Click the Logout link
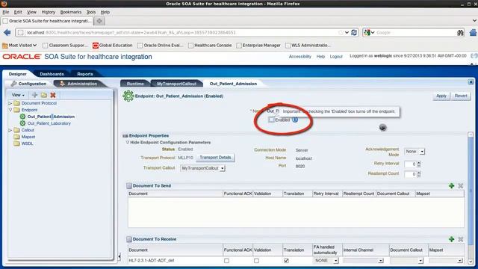Viewport: 478px width, 269px height. 336,57
